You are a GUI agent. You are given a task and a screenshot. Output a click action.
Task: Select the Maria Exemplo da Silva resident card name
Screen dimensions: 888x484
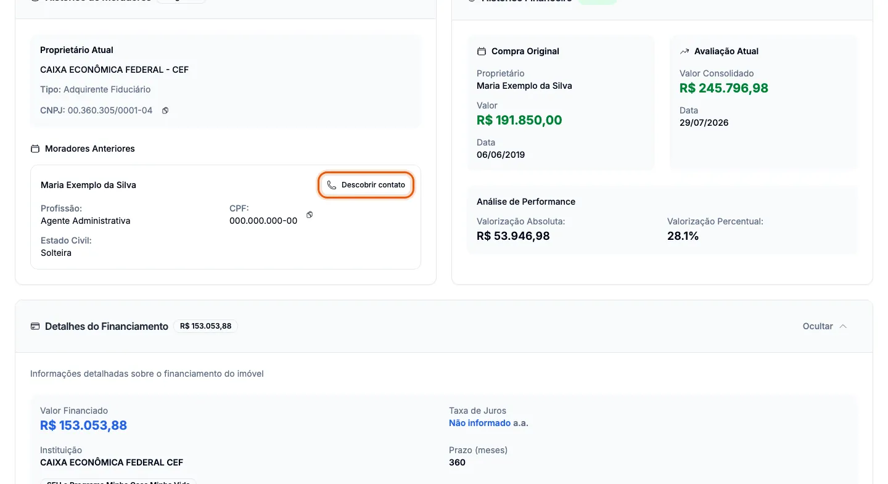88,185
